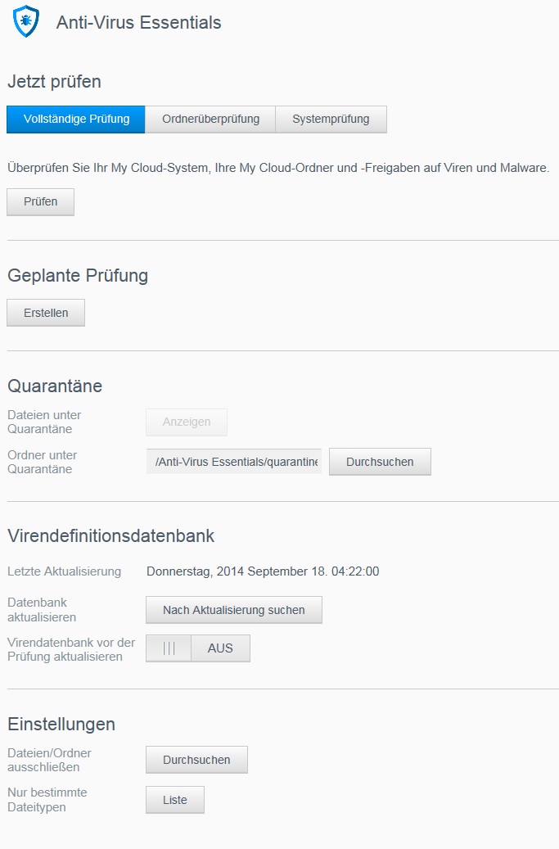The image size is (559, 849).
Task: Click the Virendefinitionsdatenbank heading
Action: (111, 535)
